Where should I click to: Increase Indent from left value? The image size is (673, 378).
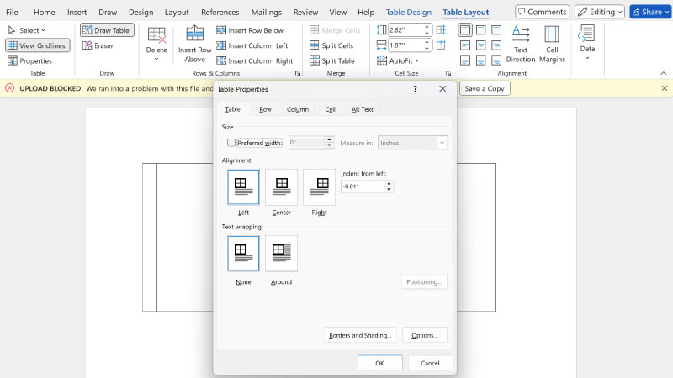pyautogui.click(x=389, y=183)
